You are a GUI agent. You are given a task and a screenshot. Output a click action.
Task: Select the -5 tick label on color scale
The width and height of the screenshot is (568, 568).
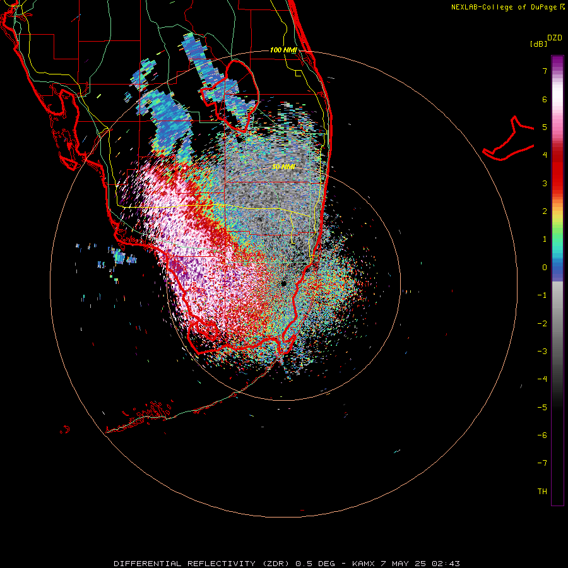tap(542, 408)
